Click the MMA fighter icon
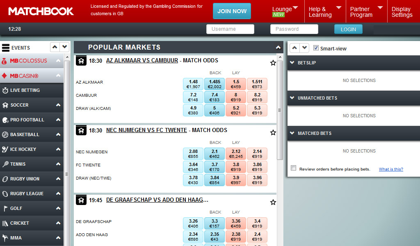Screen dimensions: 420x246 [5, 238]
